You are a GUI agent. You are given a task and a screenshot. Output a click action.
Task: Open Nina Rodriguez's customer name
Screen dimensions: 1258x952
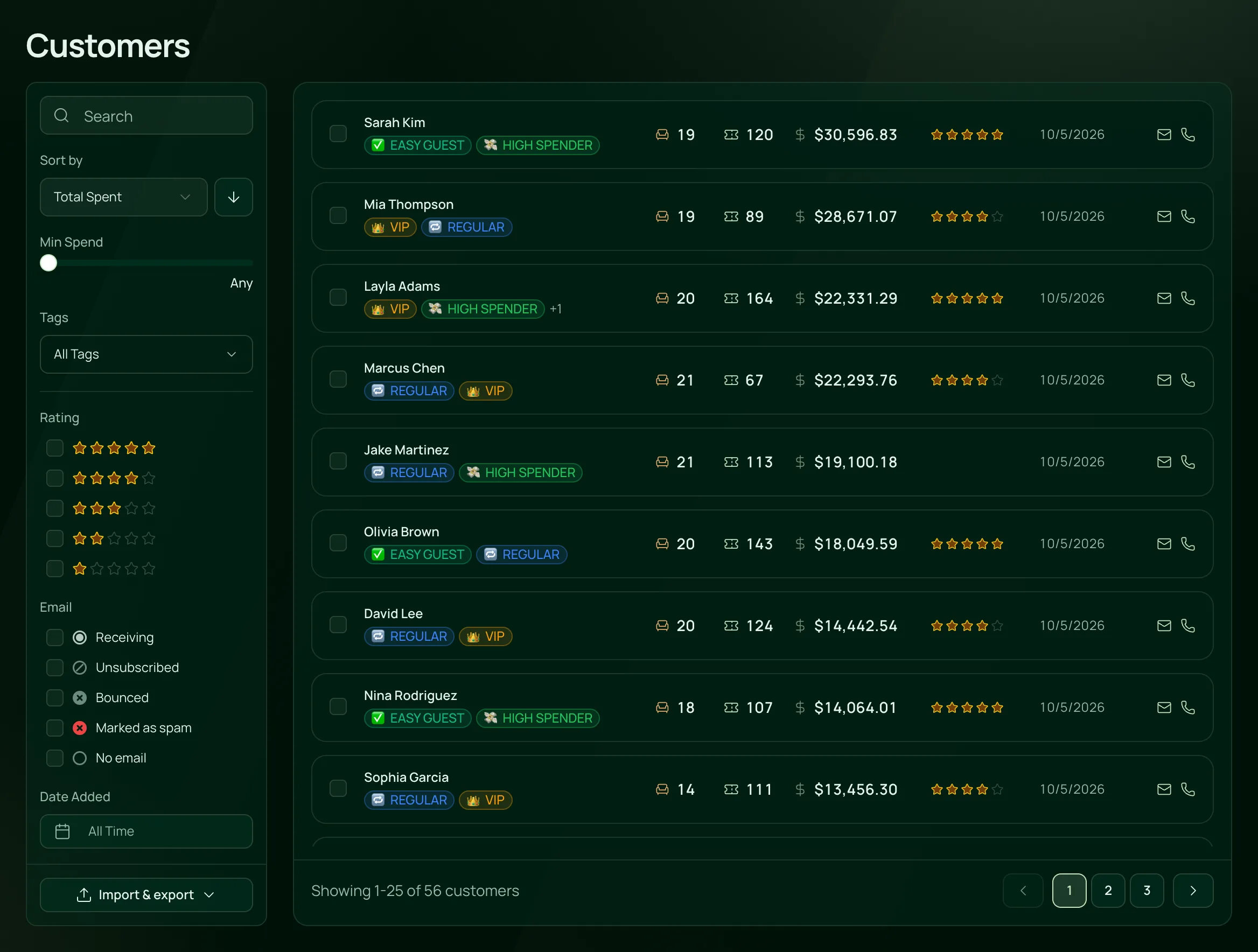pos(410,696)
